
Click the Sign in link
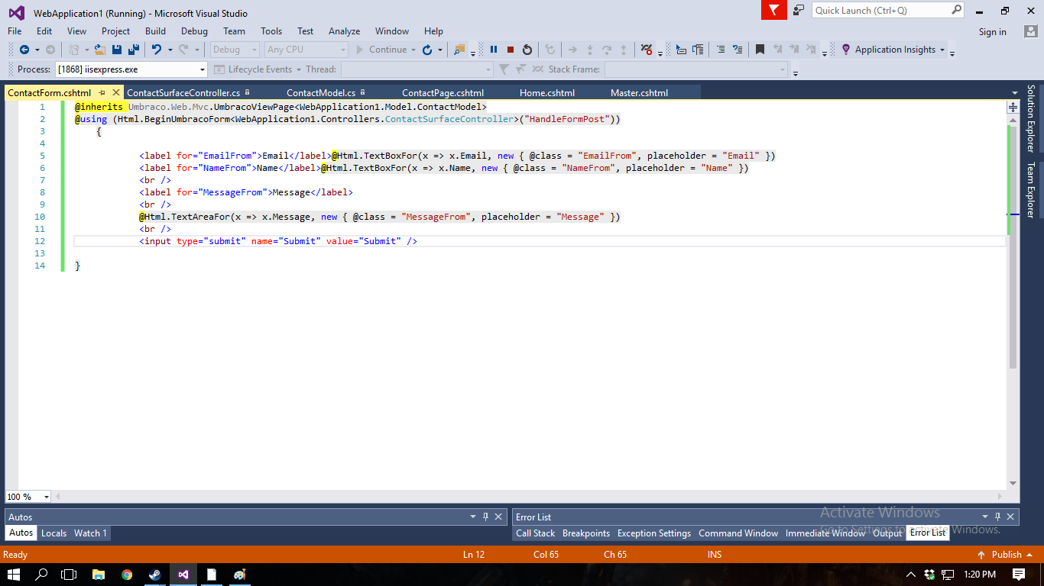(992, 32)
